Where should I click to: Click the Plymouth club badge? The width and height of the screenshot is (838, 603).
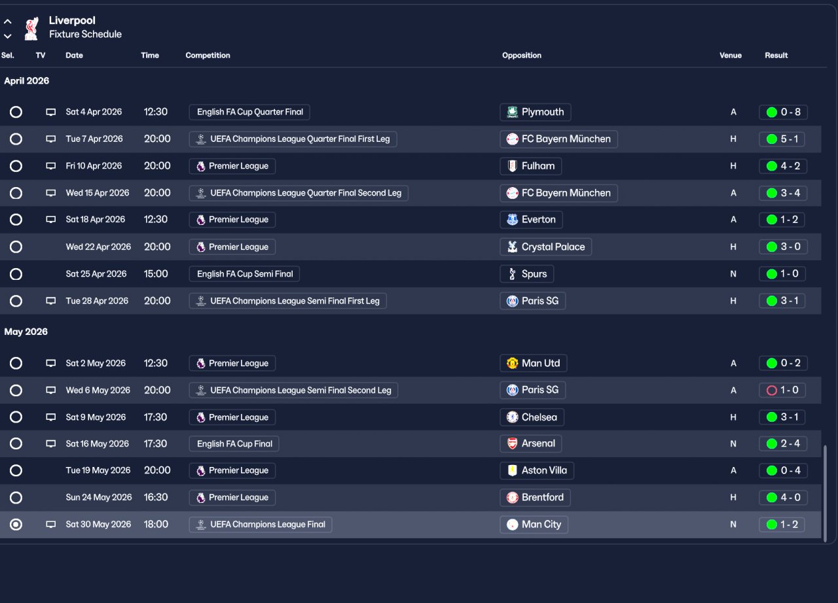tap(513, 112)
